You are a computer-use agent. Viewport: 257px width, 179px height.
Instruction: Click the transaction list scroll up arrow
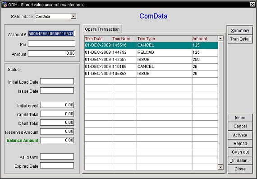tap(220, 38)
